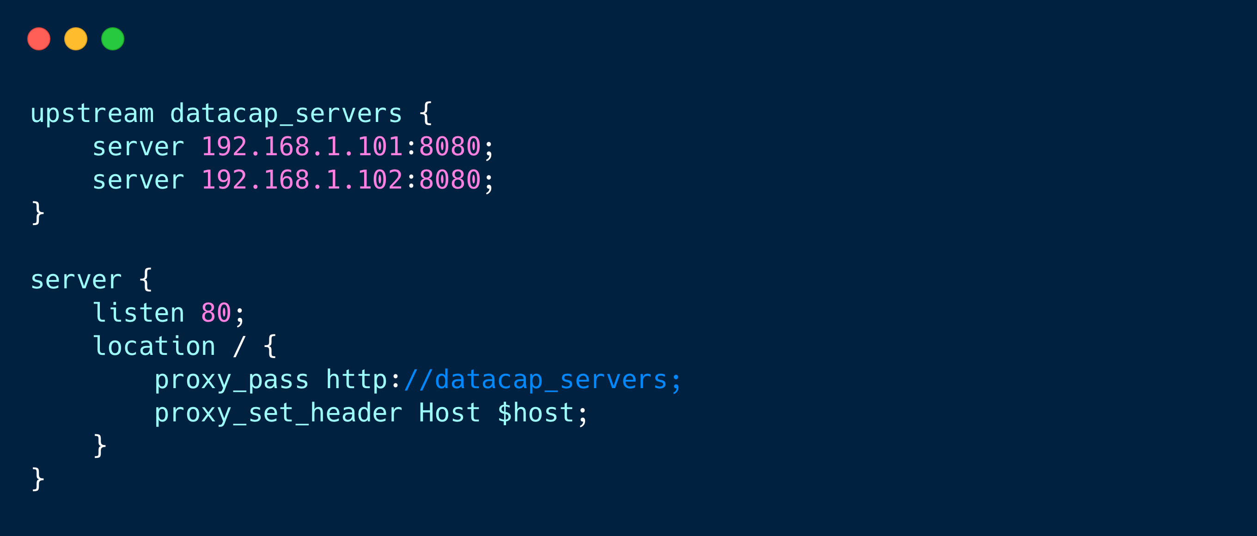Click 'datacap_servers' in the upstream line

286,115
